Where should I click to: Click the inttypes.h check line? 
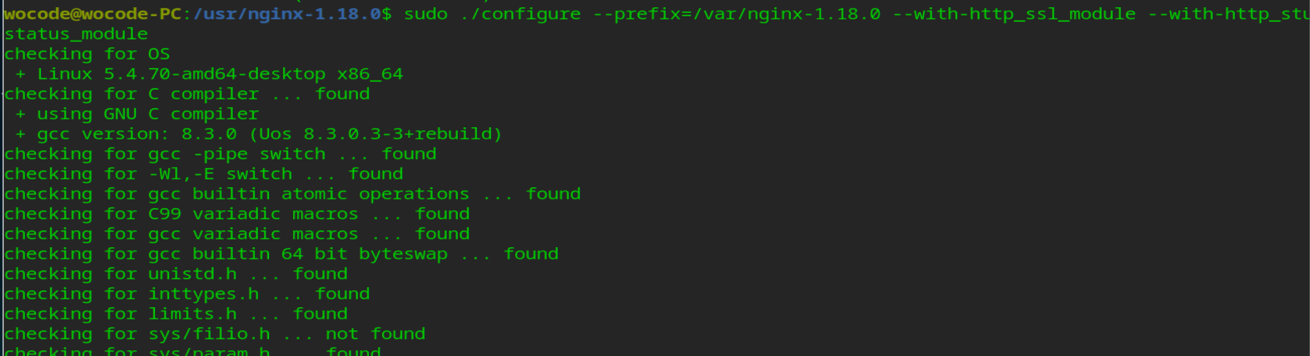[187, 294]
